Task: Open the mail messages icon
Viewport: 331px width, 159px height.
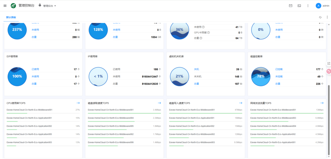Action: (291, 6)
